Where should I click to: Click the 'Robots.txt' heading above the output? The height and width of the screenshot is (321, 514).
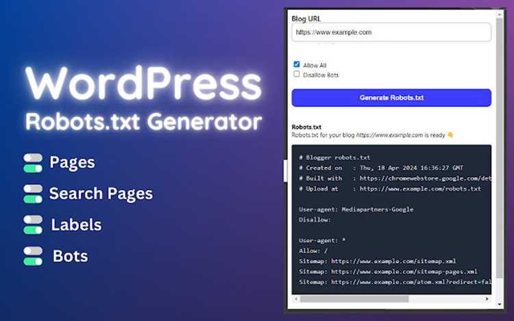click(x=306, y=127)
